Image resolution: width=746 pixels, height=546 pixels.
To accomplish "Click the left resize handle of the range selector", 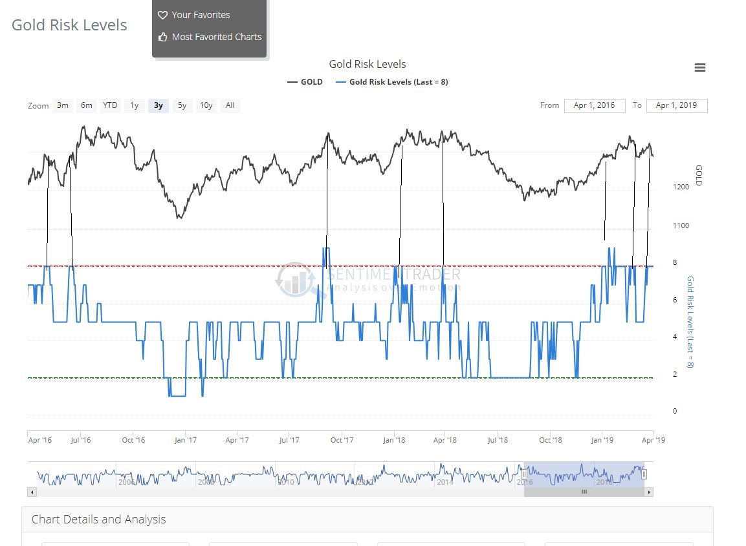I will (x=525, y=474).
